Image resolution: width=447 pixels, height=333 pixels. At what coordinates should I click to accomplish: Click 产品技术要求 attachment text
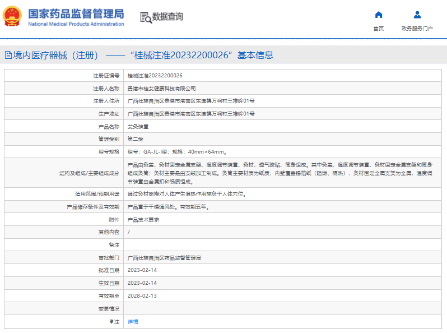click(143, 220)
